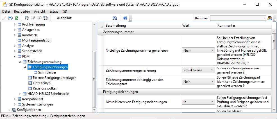This screenshot has width=277, height=119.
Task: Open the Extras menu
Action: (54, 12)
